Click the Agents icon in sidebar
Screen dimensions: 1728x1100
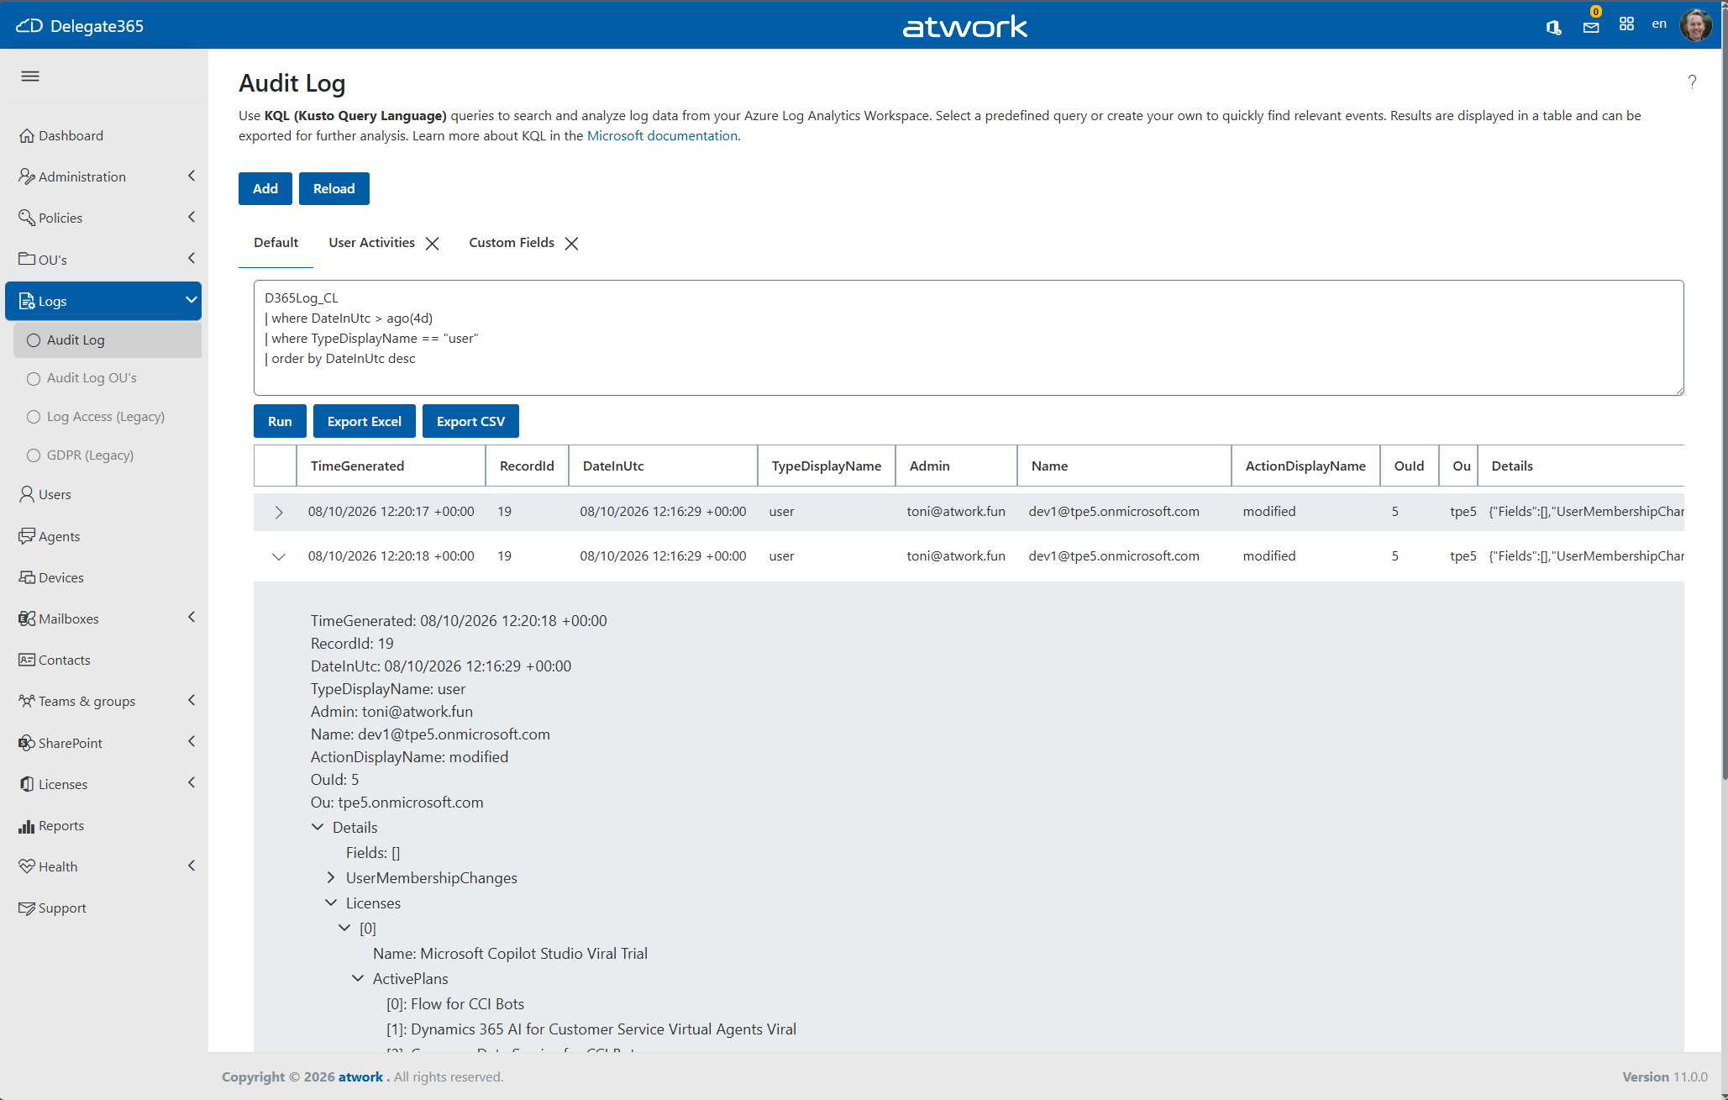pos(27,536)
